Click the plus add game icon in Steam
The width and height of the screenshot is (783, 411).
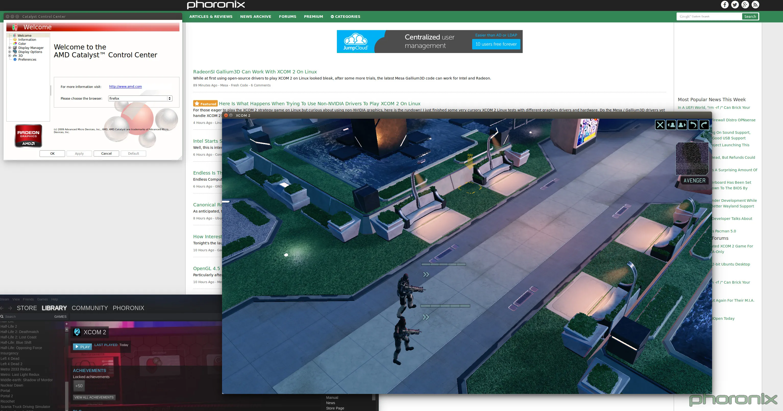(x=67, y=324)
